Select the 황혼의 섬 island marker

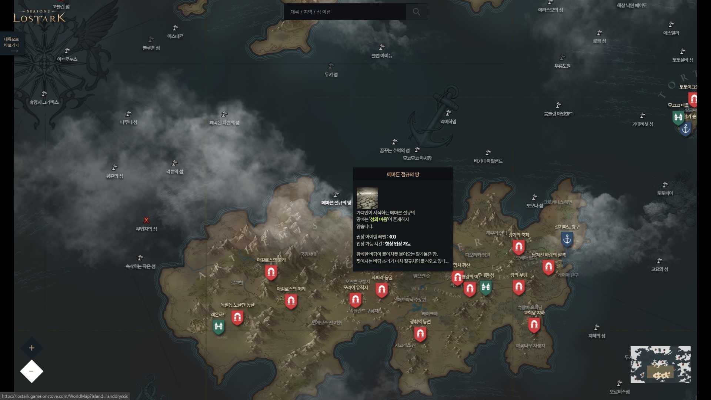pyautogui.click(x=114, y=168)
